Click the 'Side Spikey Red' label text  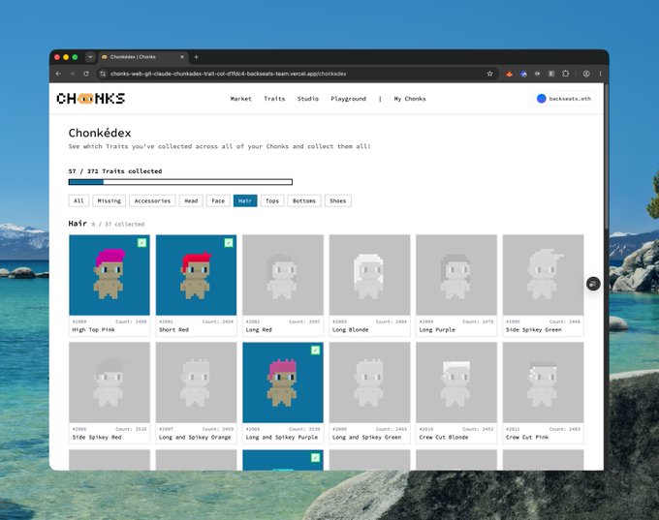pos(97,438)
